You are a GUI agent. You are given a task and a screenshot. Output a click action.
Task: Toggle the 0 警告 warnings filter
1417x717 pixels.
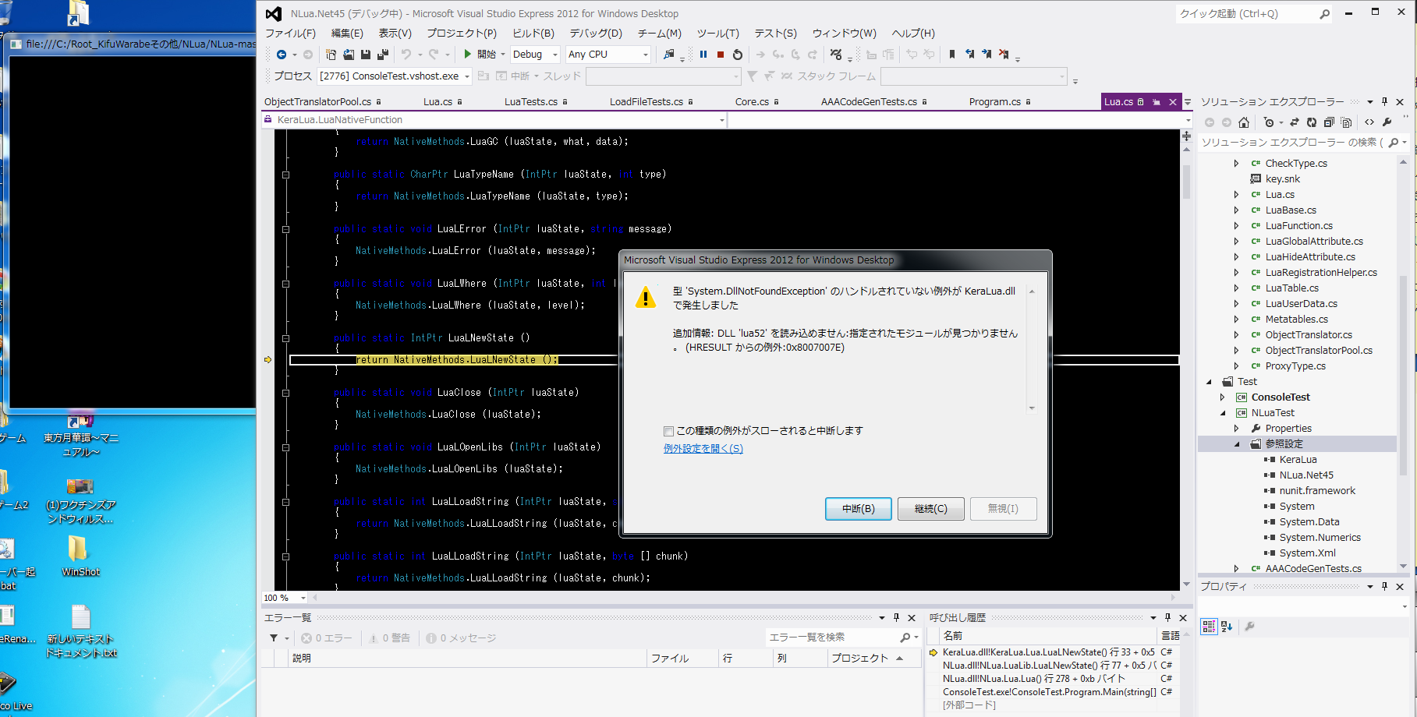coord(390,638)
